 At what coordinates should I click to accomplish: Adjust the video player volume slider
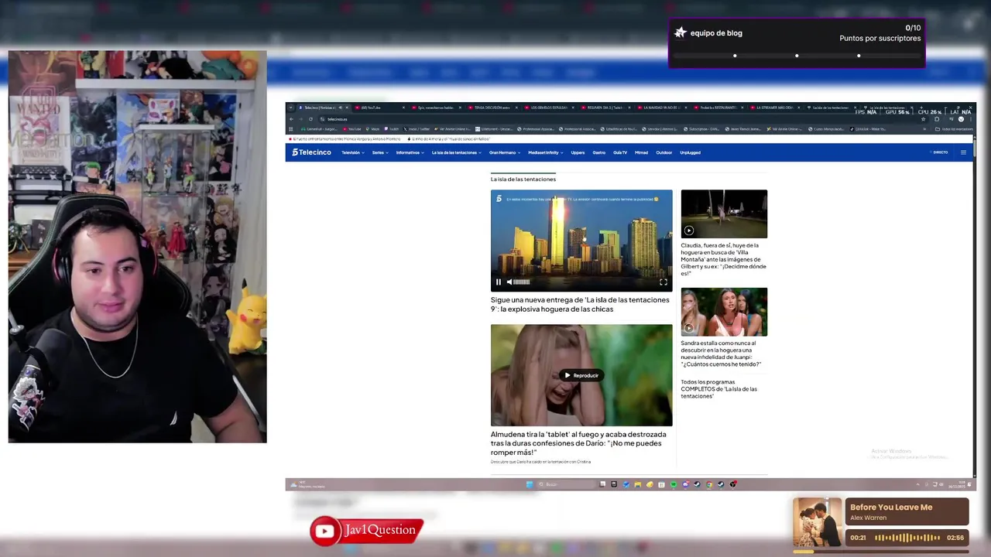(x=522, y=282)
